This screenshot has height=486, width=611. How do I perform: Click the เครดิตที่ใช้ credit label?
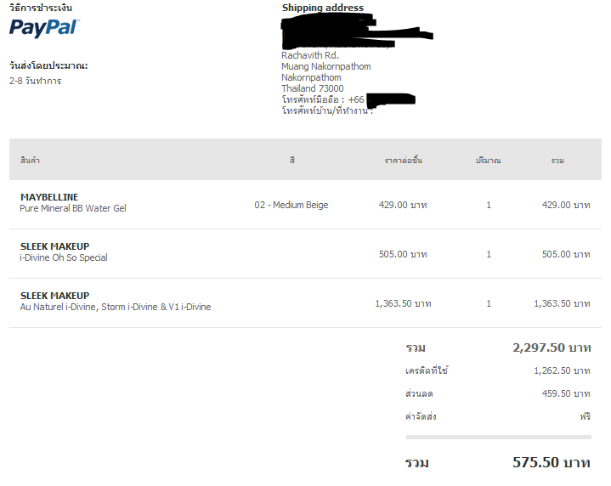(x=427, y=370)
